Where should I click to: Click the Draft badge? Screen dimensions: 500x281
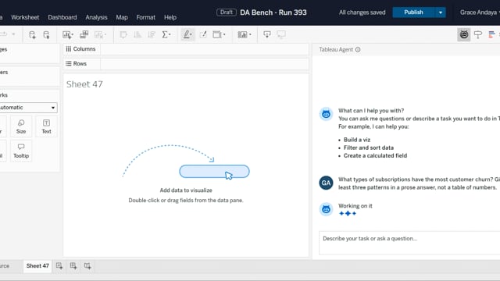pos(227,12)
